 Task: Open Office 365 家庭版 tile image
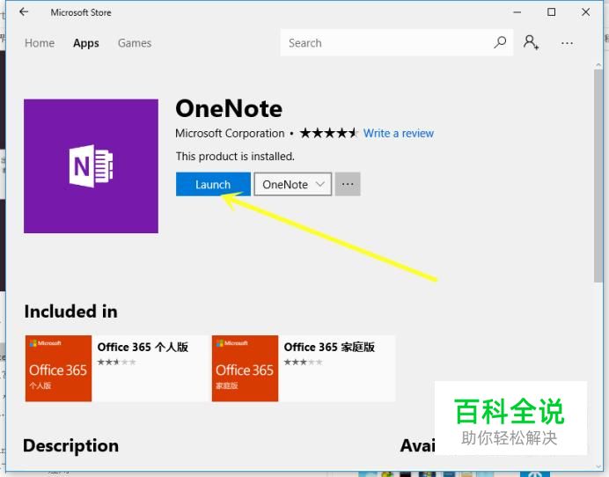(245, 368)
